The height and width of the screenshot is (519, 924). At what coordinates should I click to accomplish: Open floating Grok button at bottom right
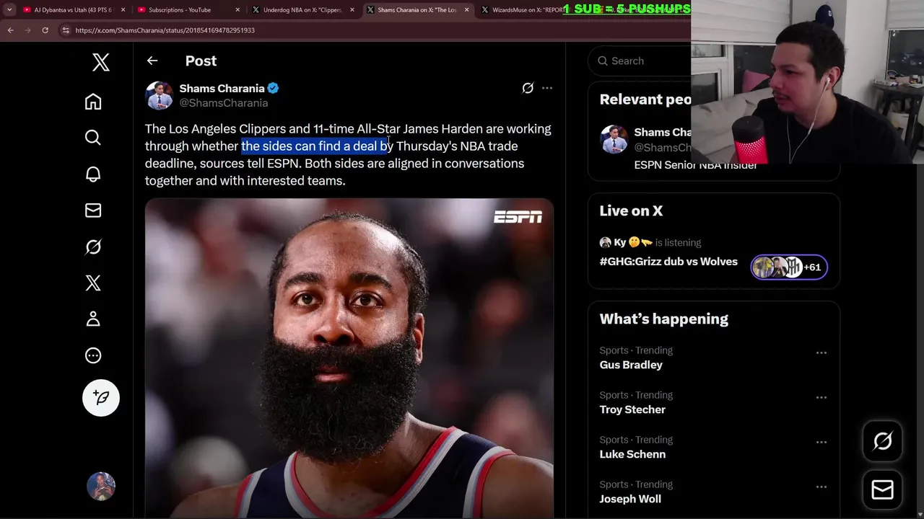tap(882, 441)
